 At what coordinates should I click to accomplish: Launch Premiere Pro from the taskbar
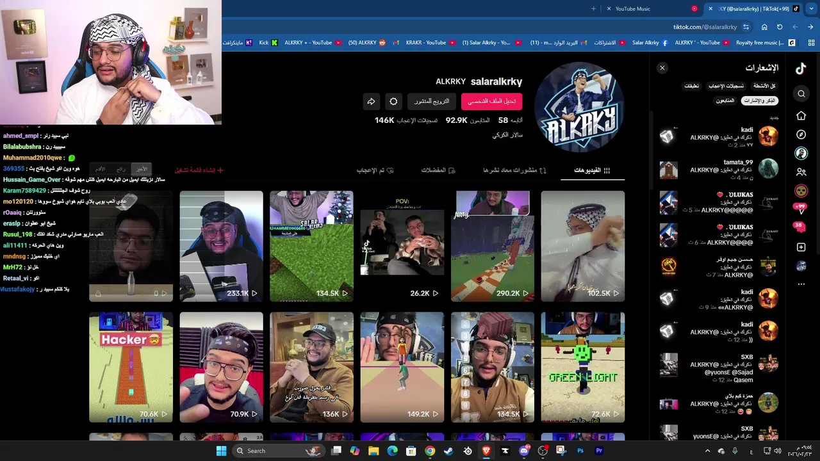point(599,451)
